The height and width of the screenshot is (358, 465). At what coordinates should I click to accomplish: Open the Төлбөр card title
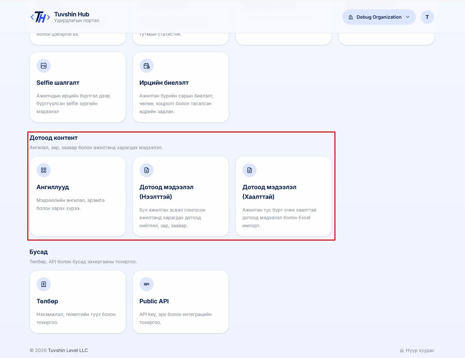click(x=47, y=301)
